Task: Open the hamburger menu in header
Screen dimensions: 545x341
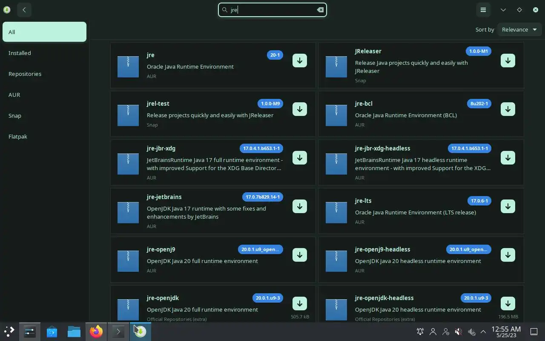Action: (x=483, y=10)
